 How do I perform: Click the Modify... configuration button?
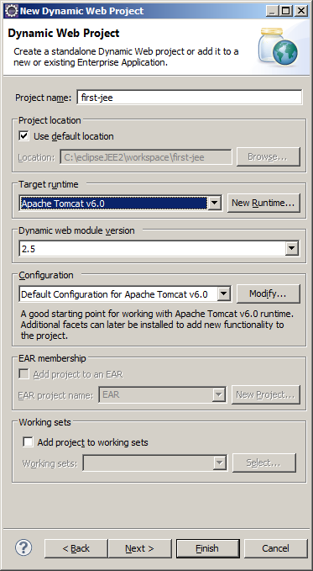click(269, 293)
